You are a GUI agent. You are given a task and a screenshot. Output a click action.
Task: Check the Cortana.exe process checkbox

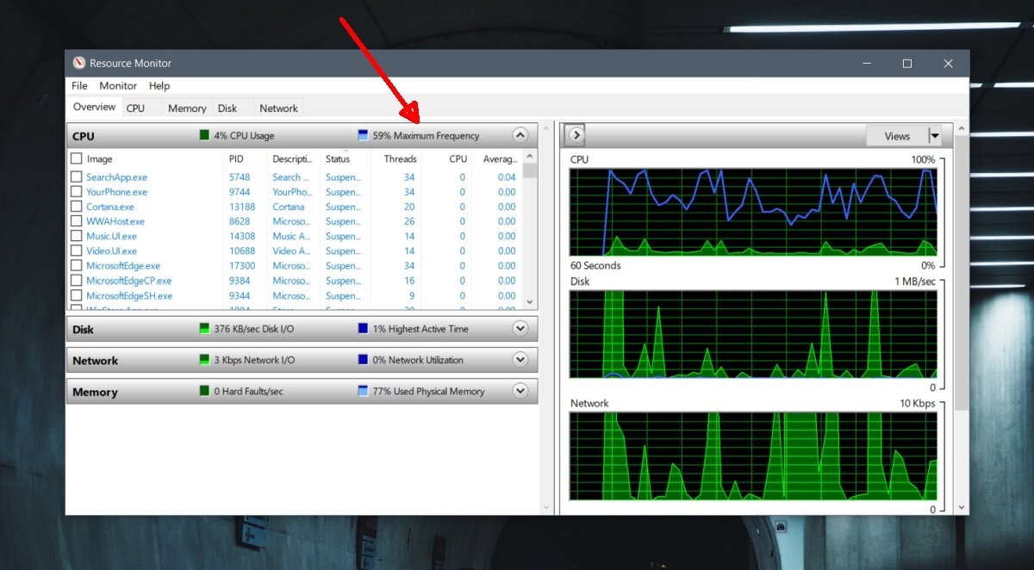[x=77, y=207]
